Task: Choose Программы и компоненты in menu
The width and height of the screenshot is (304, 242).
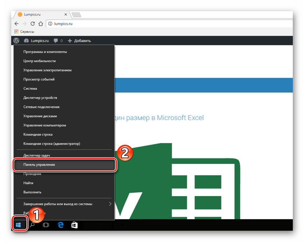Action: pyautogui.click(x=45, y=52)
